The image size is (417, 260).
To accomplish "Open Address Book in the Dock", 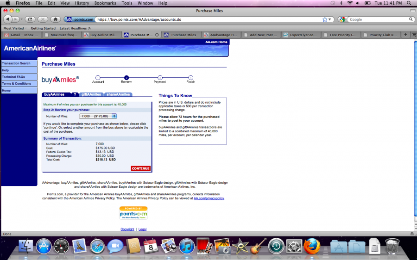I will tap(133, 246).
